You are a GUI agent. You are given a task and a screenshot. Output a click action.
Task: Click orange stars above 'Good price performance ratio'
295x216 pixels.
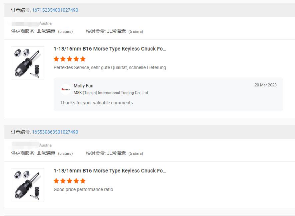click(70, 181)
